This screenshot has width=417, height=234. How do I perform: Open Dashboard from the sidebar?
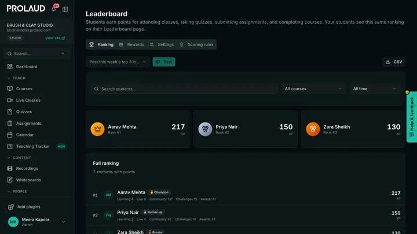click(37, 66)
